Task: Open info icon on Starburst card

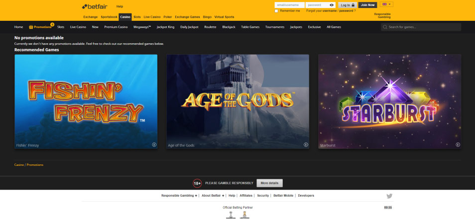Action: [458, 145]
